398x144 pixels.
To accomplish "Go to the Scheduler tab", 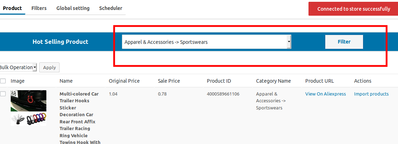I will click(x=111, y=8).
